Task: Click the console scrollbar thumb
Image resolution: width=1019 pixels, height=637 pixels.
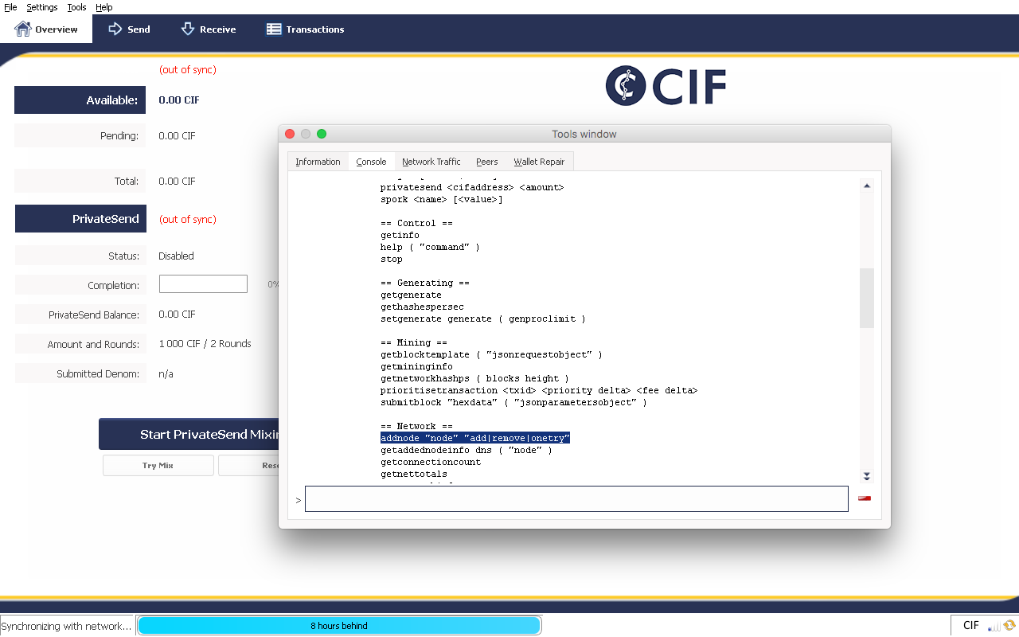Action: point(867,298)
